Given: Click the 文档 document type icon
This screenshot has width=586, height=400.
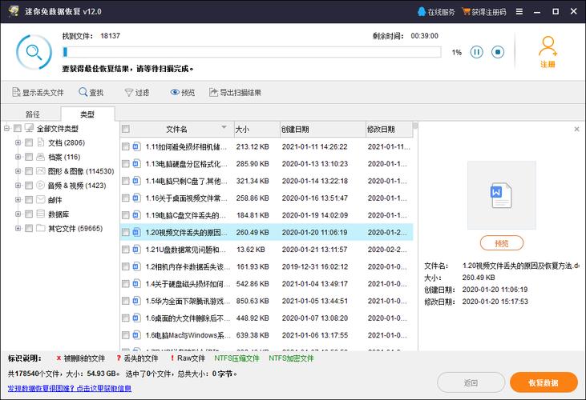Looking at the screenshot, I should point(41,142).
